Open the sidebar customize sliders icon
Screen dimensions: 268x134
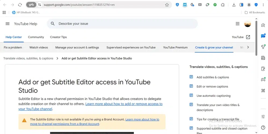coord(263,117)
